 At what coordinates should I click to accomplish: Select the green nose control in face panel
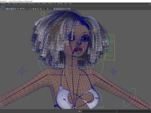(x=110, y=49)
